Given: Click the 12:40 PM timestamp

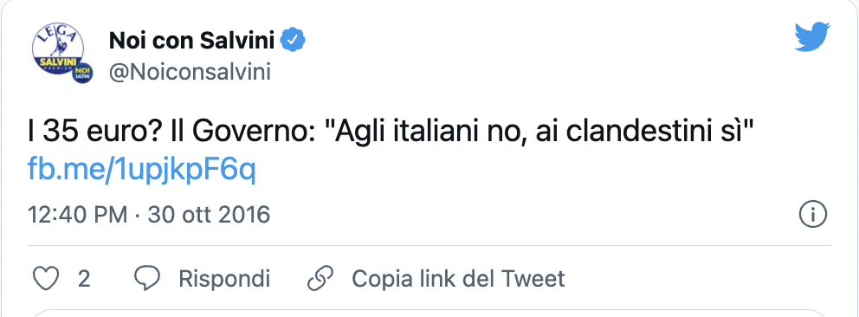Looking at the screenshot, I should [77, 214].
